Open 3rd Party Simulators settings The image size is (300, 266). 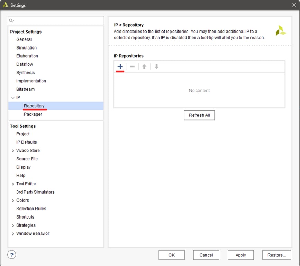pos(35,192)
